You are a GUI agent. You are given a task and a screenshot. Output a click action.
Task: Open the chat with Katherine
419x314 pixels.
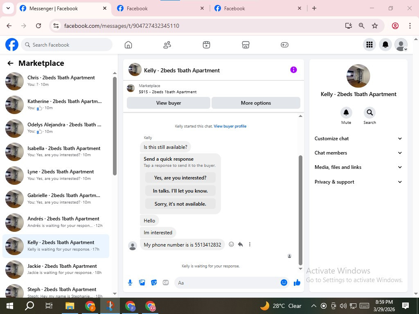pos(56,105)
